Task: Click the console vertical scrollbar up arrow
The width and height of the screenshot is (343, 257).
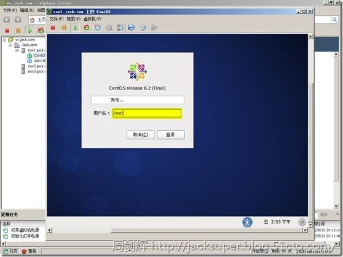Action: coord(310,36)
